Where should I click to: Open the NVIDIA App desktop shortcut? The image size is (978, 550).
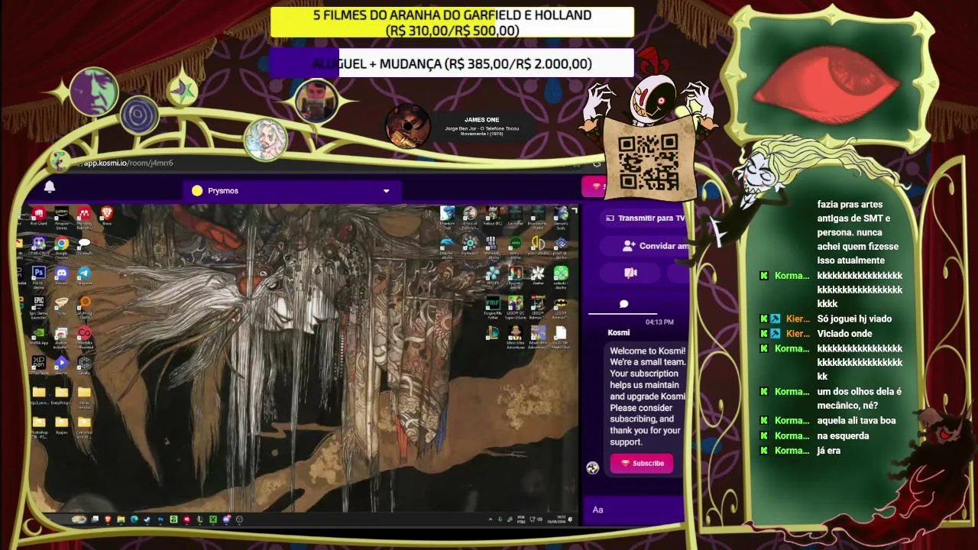(38, 335)
